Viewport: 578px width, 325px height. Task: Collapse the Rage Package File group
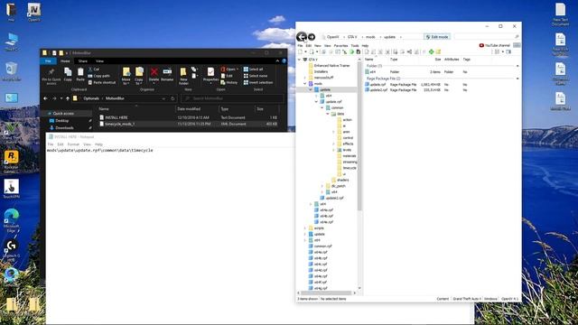(x=517, y=79)
